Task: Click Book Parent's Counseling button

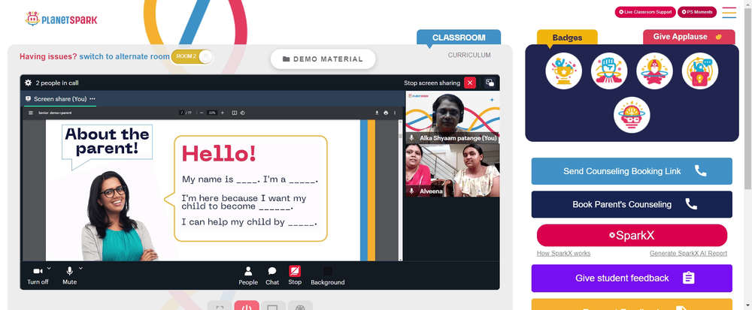Action: coord(632,204)
